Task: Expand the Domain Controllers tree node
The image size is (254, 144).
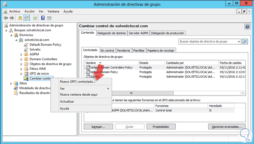Action: click(x=21, y=59)
